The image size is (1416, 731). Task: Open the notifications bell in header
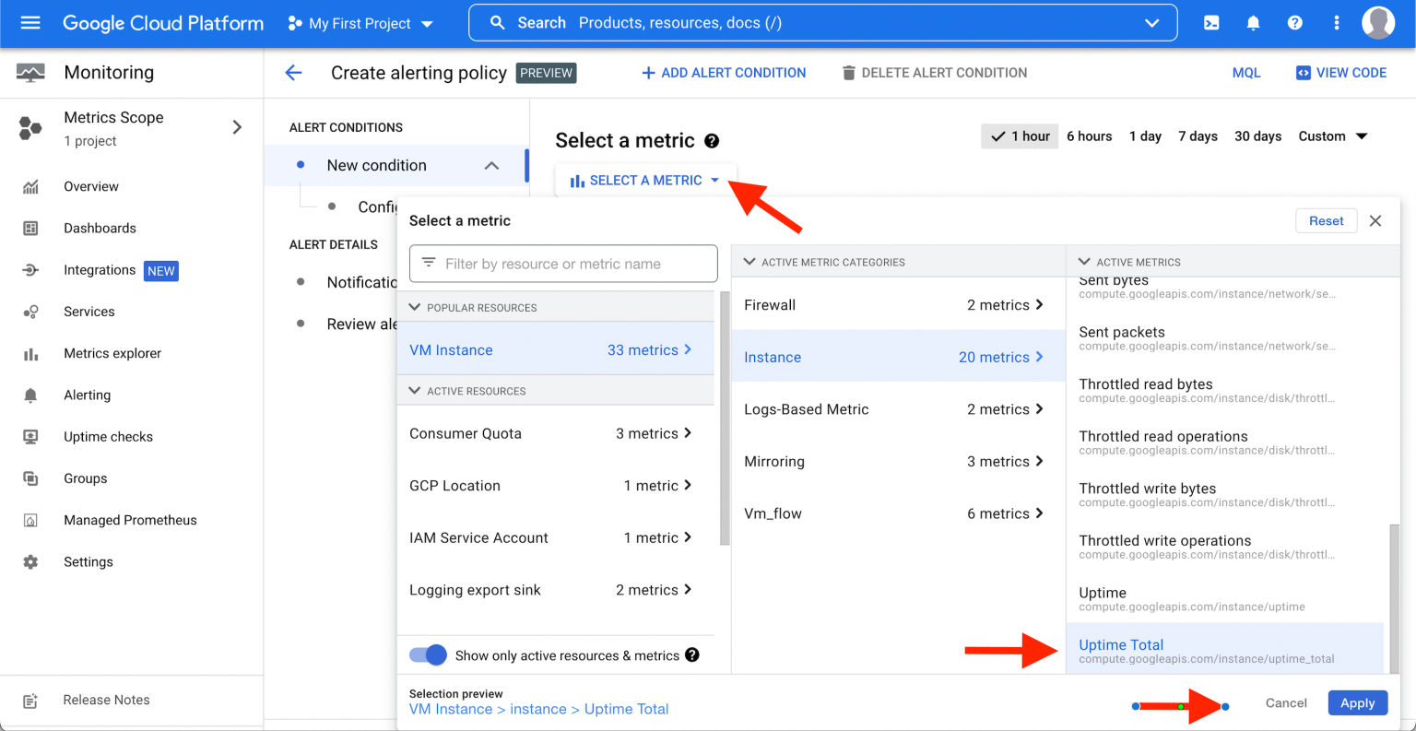coord(1253,23)
